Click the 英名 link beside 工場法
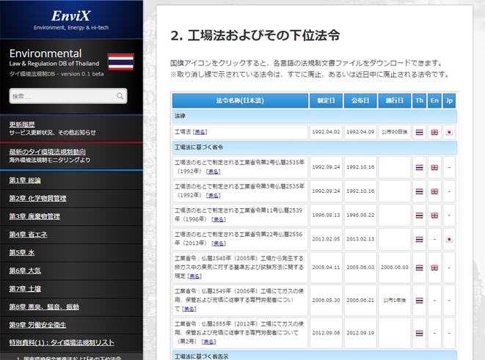Viewport: 485px width, 360px height. (200, 133)
